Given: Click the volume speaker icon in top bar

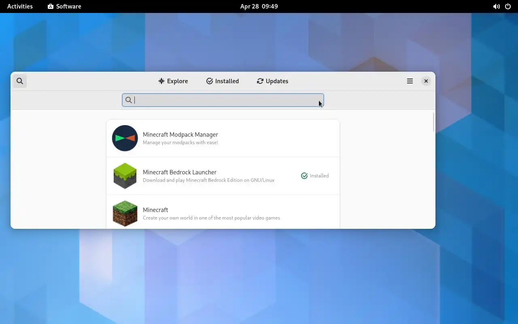Looking at the screenshot, I should point(496,6).
